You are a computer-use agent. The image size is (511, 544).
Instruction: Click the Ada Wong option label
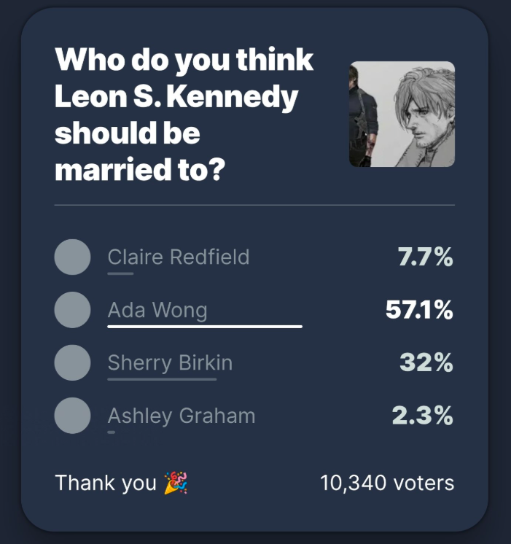(157, 310)
